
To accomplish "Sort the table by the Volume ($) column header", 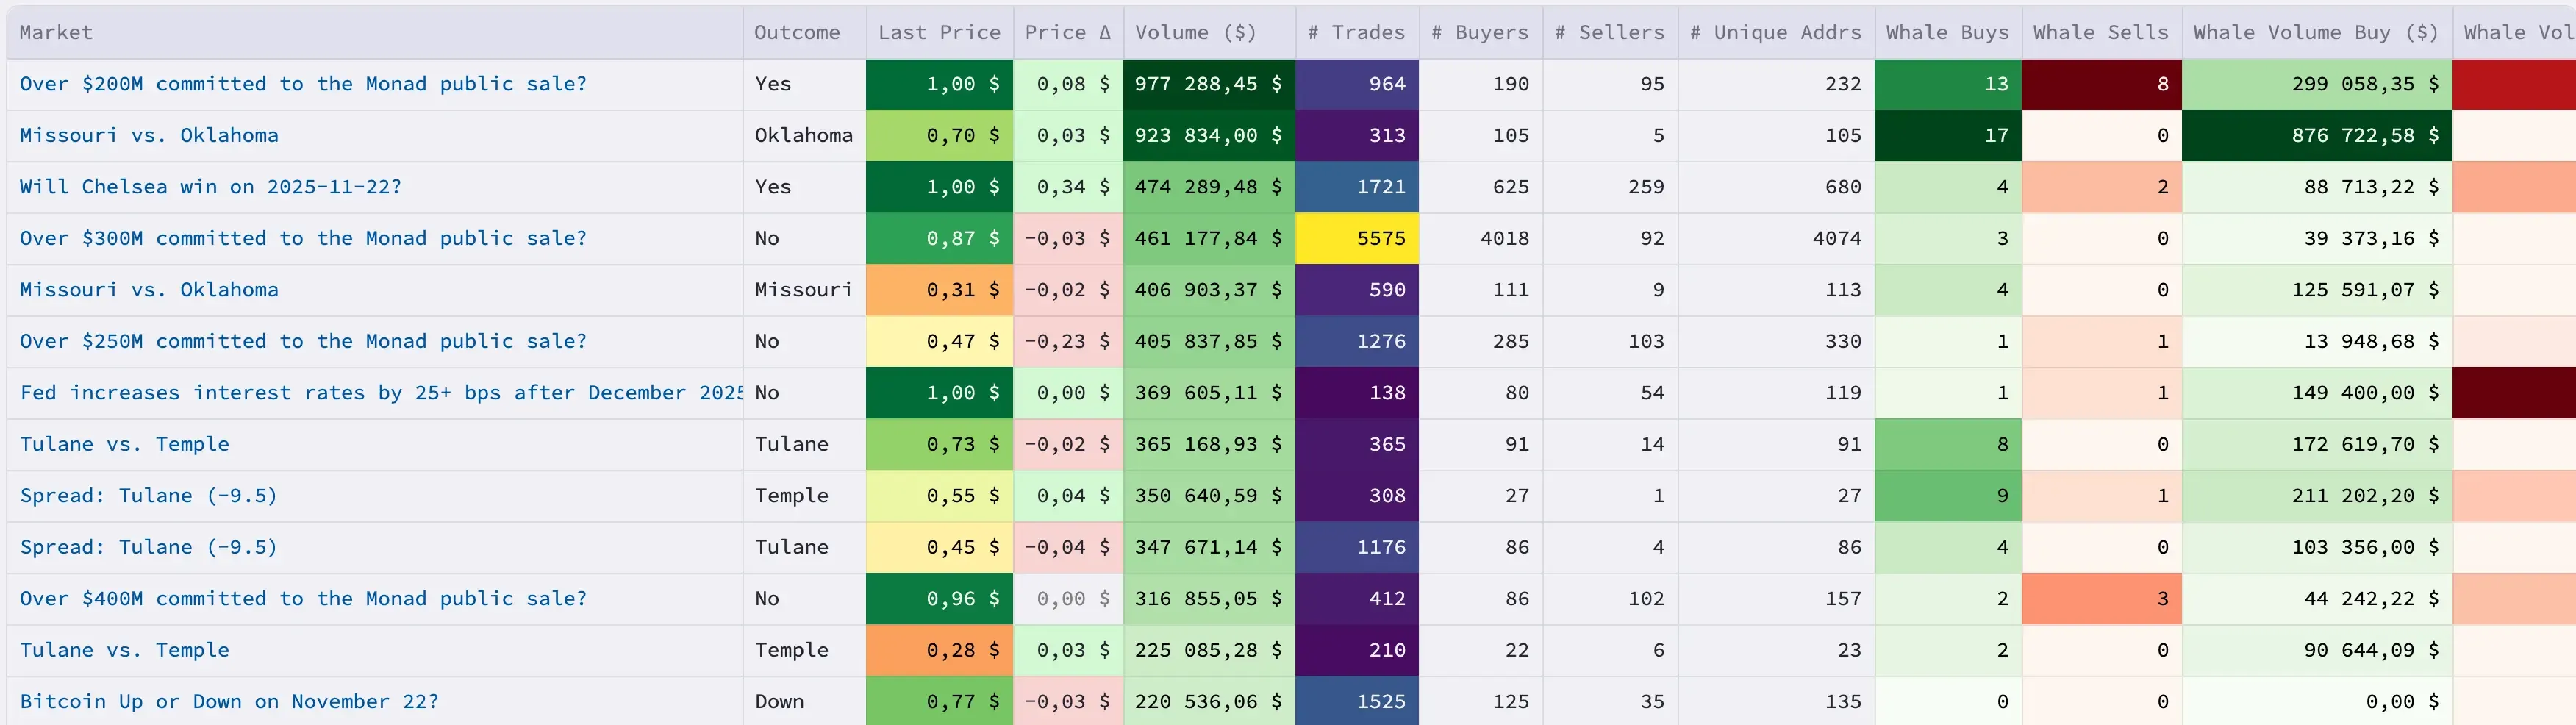I will (x=1195, y=32).
